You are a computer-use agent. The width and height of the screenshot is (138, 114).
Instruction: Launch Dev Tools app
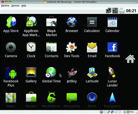click(72, 50)
